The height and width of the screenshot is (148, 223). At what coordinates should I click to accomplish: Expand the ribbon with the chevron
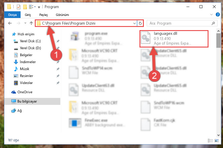(x=211, y=14)
